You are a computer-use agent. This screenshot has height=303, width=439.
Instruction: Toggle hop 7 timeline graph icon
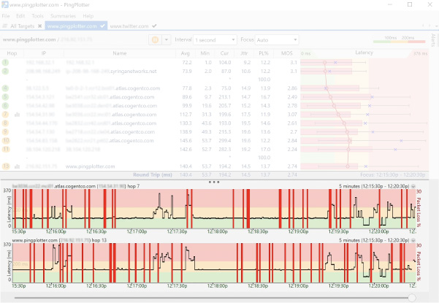tap(17, 115)
